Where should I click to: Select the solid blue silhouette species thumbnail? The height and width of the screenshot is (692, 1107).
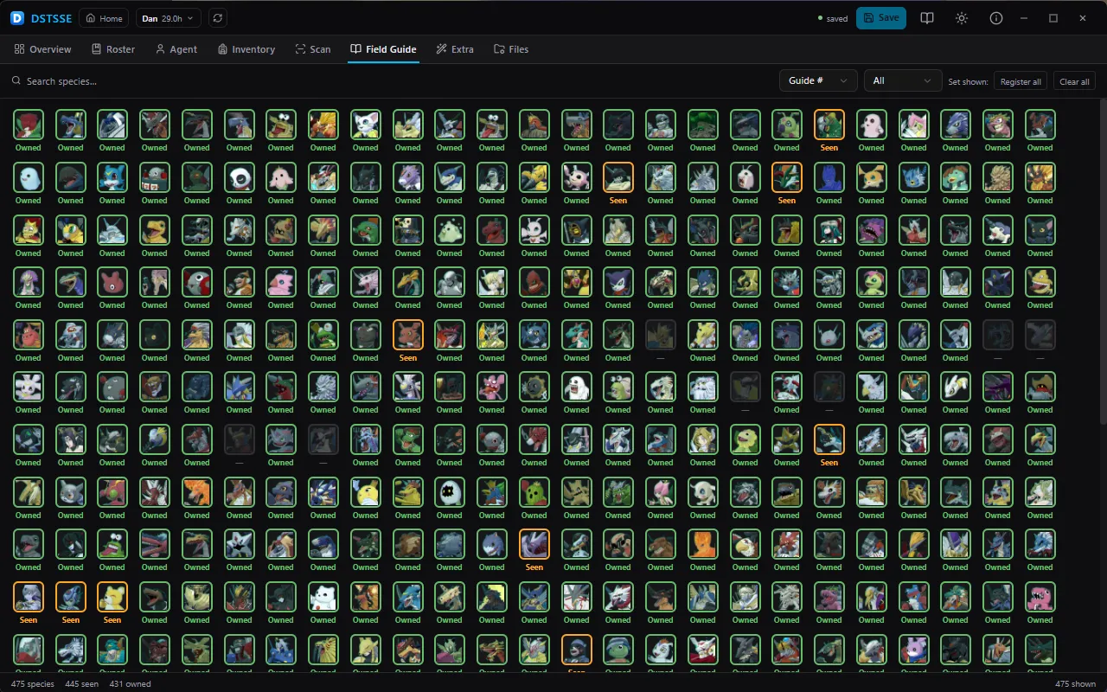point(829,177)
